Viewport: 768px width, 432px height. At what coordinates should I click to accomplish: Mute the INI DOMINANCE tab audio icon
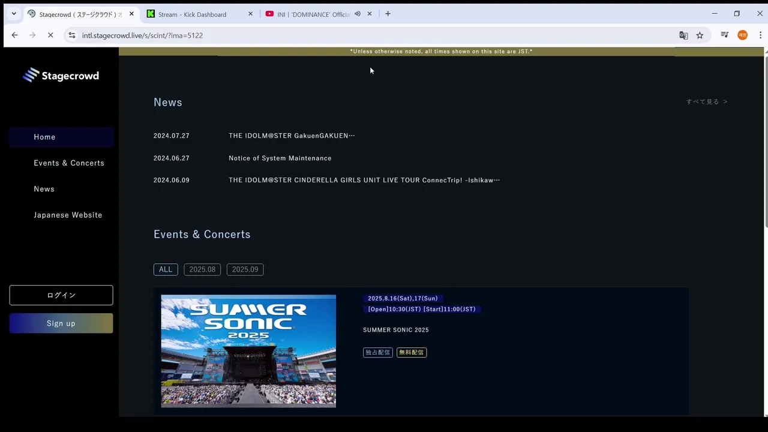358,14
